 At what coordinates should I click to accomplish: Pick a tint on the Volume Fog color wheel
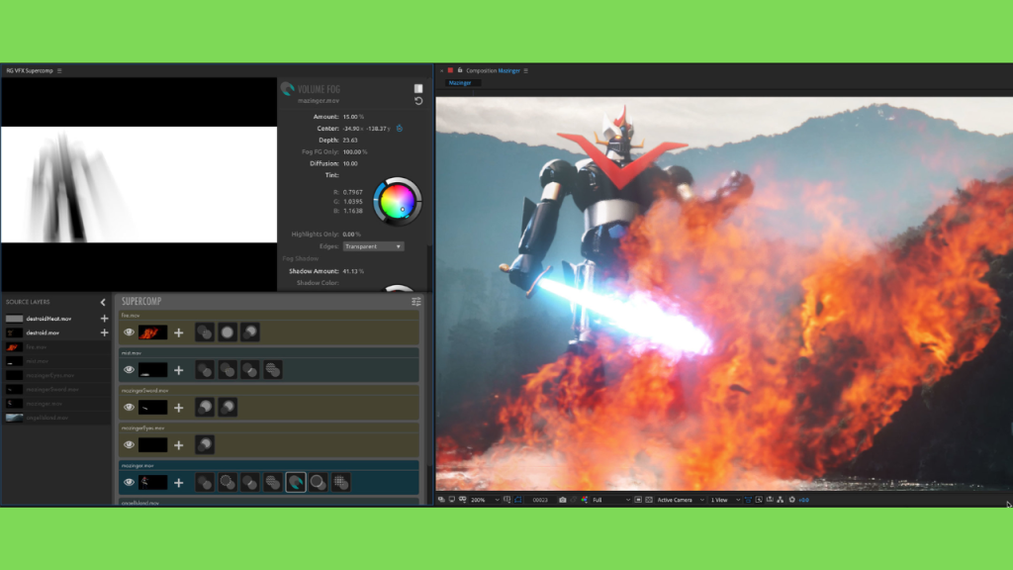(x=398, y=201)
